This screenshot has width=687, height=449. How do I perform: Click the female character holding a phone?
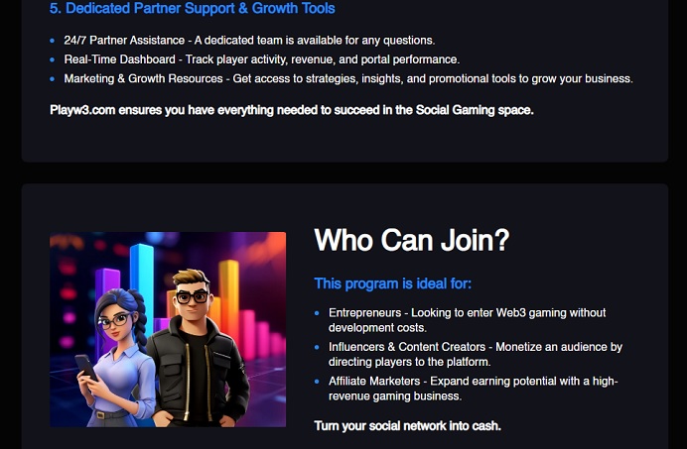click(x=116, y=359)
